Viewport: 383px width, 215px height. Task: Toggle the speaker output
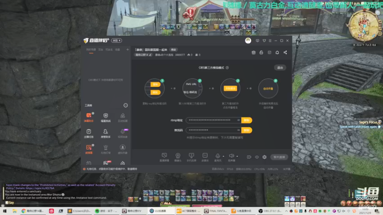(231, 157)
